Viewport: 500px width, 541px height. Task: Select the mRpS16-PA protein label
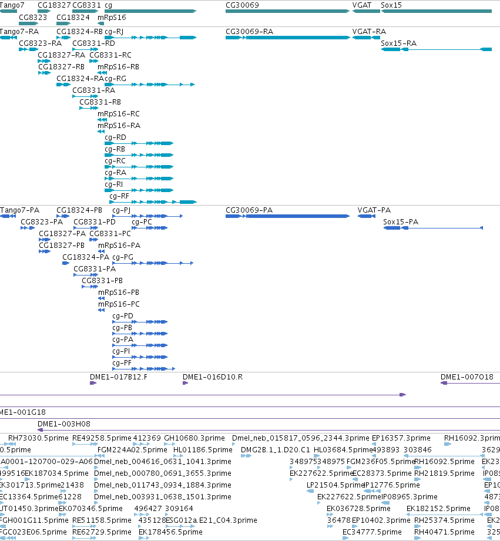point(119,246)
